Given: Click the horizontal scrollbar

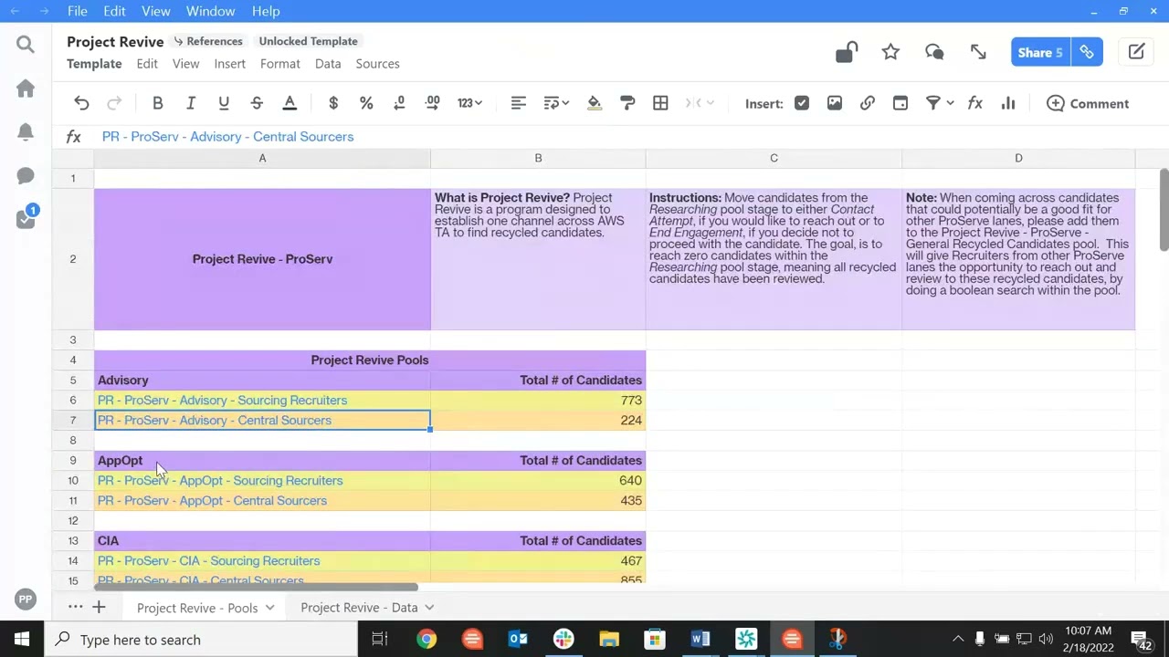Looking at the screenshot, I should click(x=256, y=588).
